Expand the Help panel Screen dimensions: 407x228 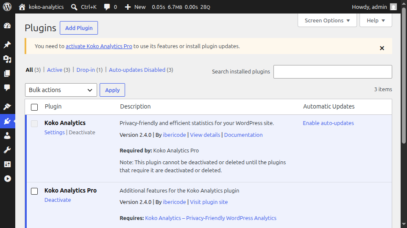(376, 20)
